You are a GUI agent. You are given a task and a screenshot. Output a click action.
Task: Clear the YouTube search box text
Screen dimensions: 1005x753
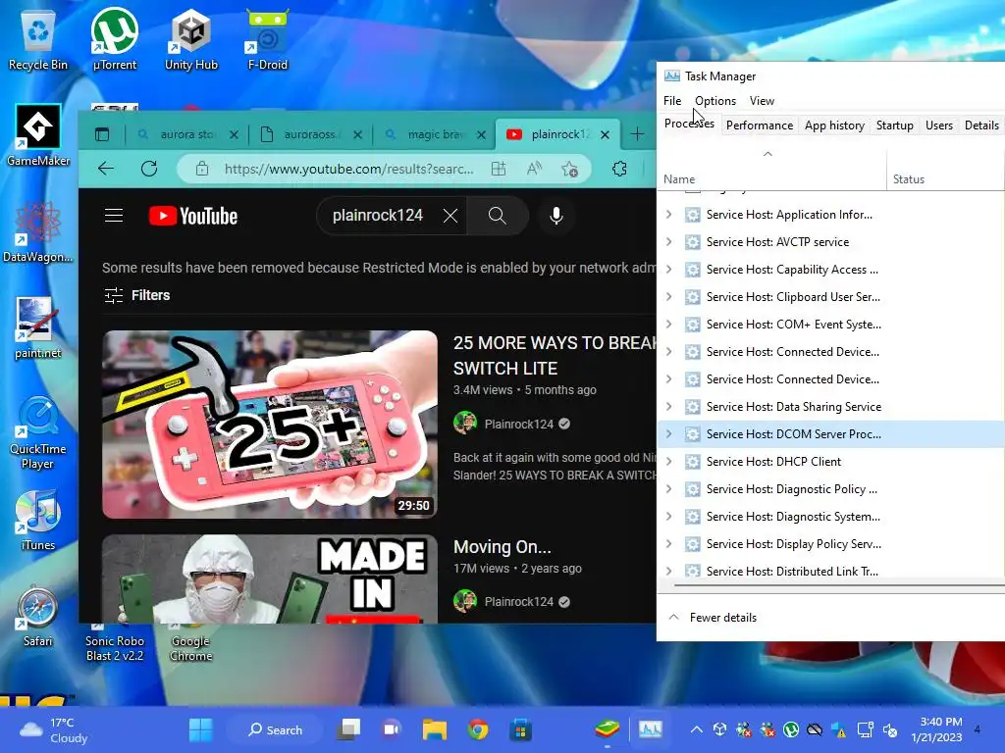[450, 216]
